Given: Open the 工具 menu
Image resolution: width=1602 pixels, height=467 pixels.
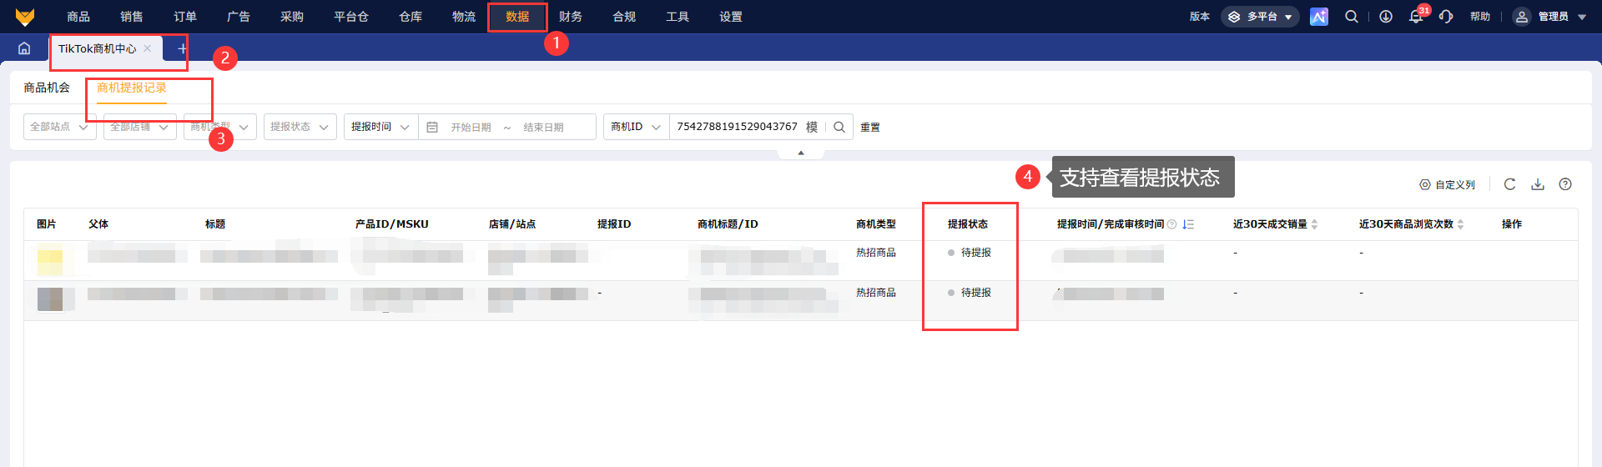Looking at the screenshot, I should pos(678,17).
